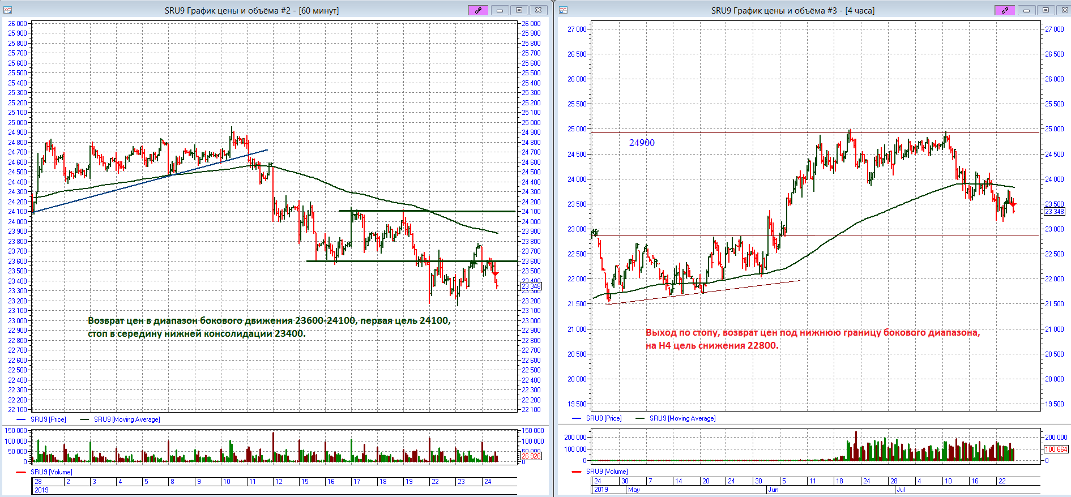Maximize the 60-minute chart window

click(x=519, y=10)
